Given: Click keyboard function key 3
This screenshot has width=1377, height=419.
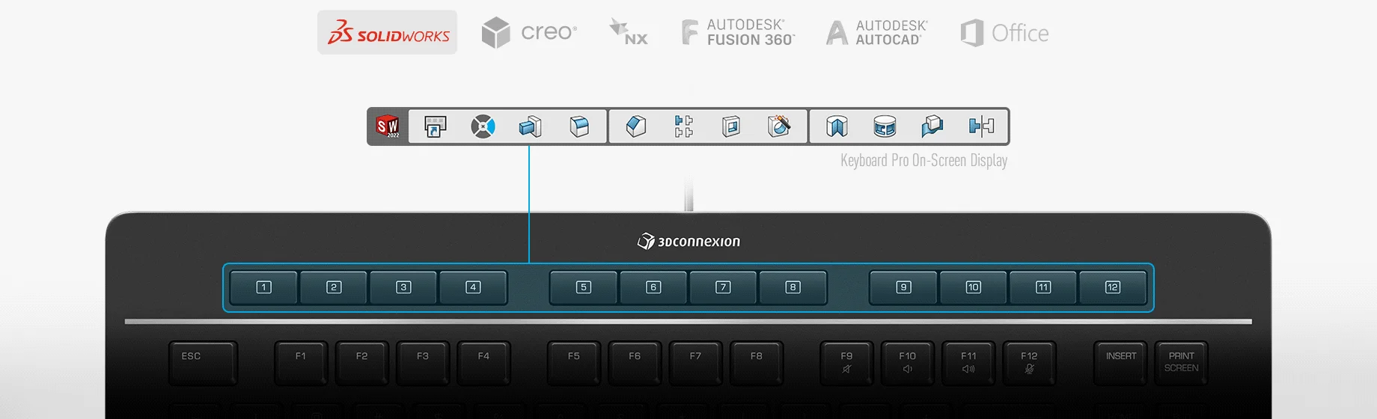Looking at the screenshot, I should point(403,287).
